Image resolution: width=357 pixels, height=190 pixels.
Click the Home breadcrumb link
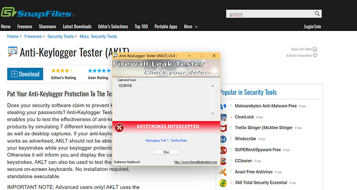coord(13,36)
